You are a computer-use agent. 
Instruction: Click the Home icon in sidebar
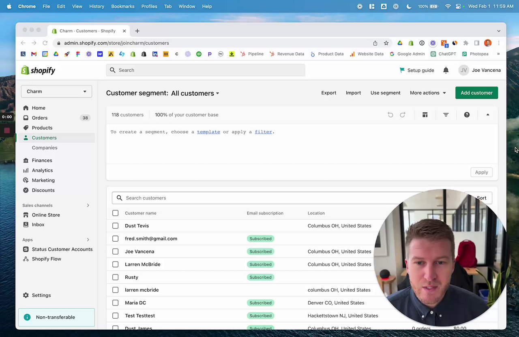click(x=26, y=108)
